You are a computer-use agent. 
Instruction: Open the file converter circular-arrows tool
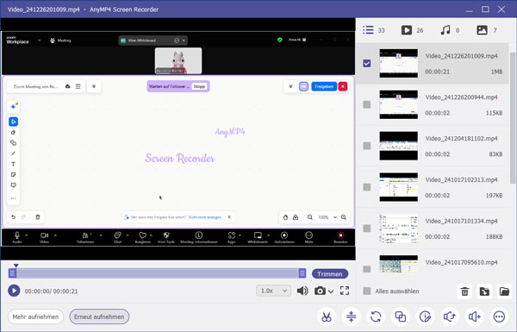[x=376, y=316]
